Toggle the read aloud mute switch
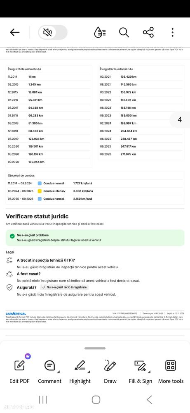 [x=53, y=32]
